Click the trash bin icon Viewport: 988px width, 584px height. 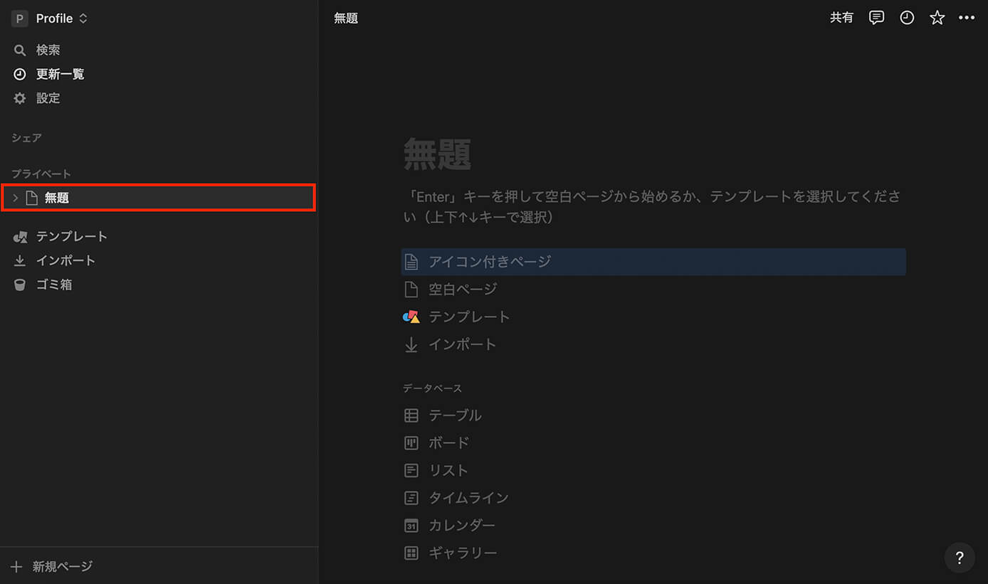pyautogui.click(x=20, y=285)
